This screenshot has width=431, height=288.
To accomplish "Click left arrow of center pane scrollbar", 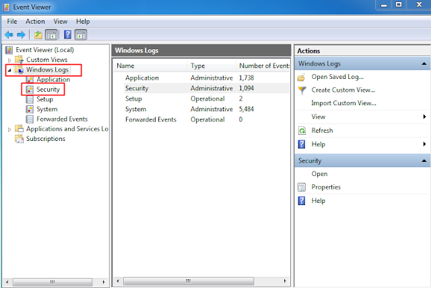I will point(118,281).
